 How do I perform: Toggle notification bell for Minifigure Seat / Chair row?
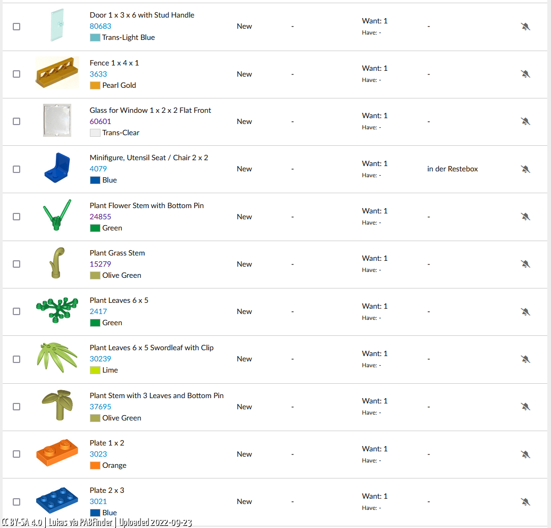point(525,169)
